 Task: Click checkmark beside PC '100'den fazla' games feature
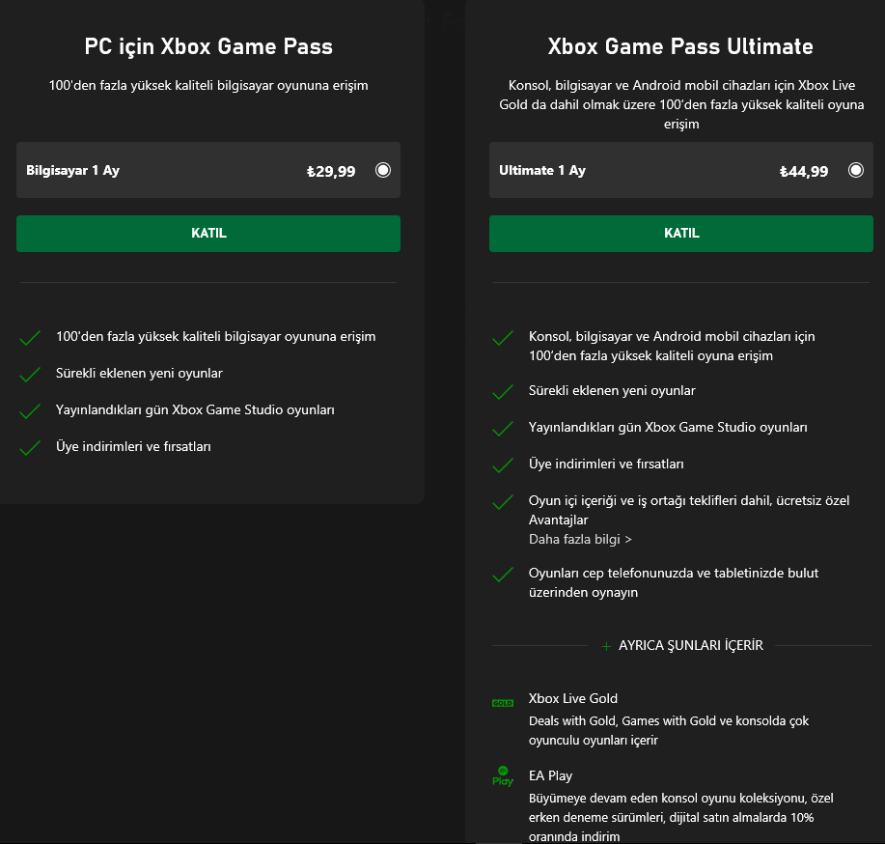(x=30, y=339)
